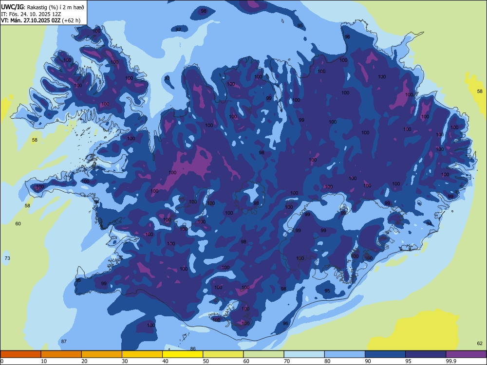Click the 20–30 light orange legend swatch
487x365 pixels.
point(102,354)
